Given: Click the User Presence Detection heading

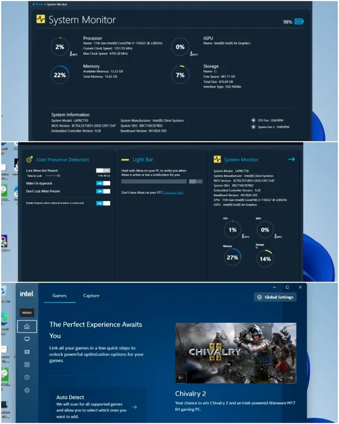Looking at the screenshot, I should [63, 159].
